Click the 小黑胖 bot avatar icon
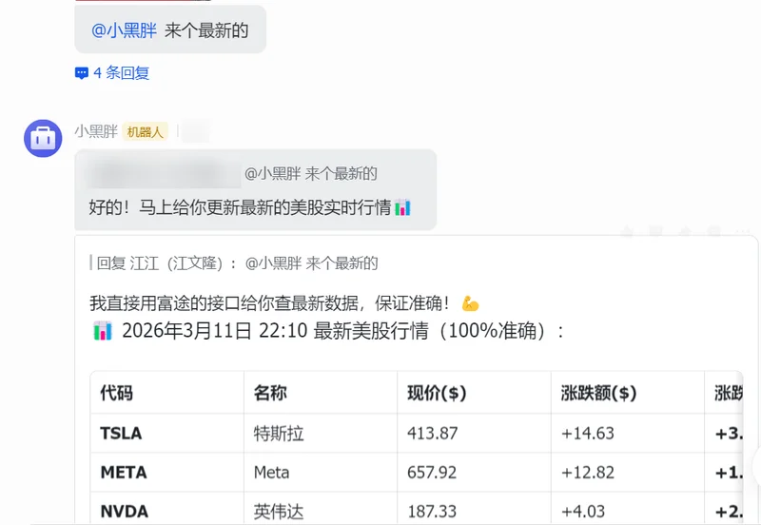Screen dimensions: 761x525 point(43,139)
